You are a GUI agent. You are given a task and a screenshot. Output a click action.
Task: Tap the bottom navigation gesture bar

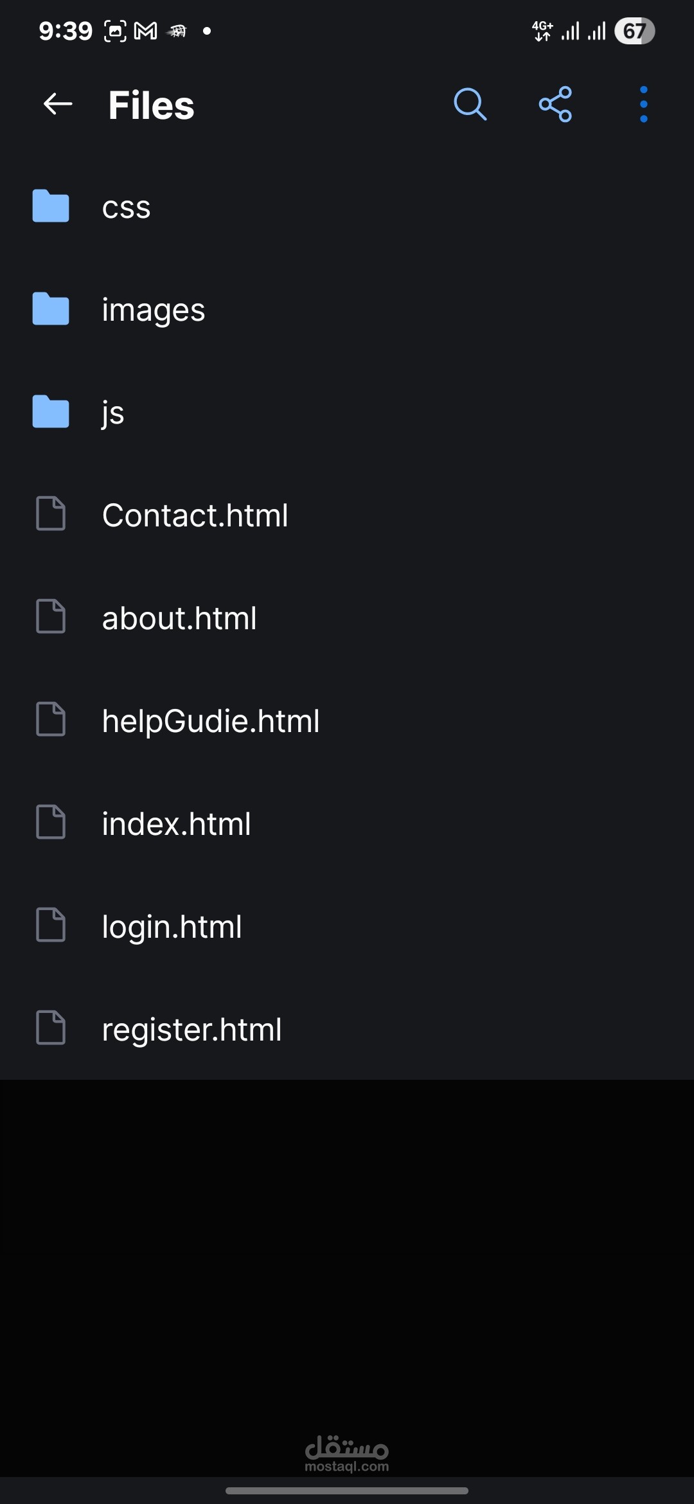coord(347,1491)
